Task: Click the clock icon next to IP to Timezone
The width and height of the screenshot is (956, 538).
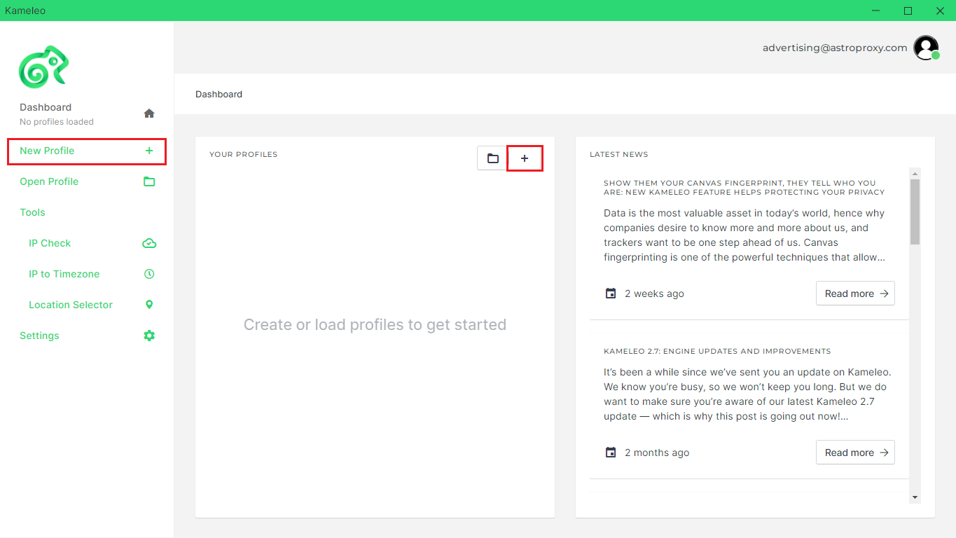Action: coord(149,274)
